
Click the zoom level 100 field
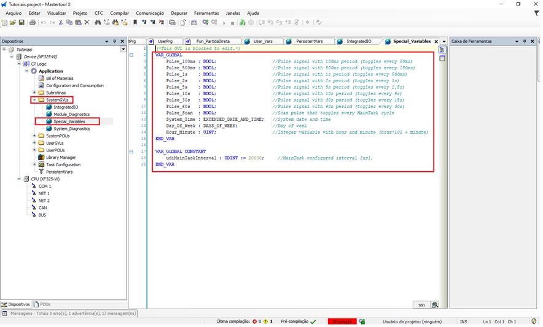421,305
